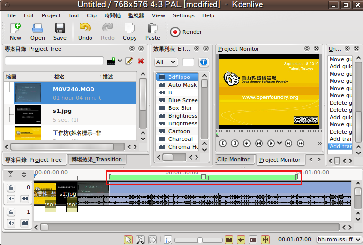363x245 pixels.
Task: Click the s1.jpg clip on timeline track 0
Action: point(67,194)
